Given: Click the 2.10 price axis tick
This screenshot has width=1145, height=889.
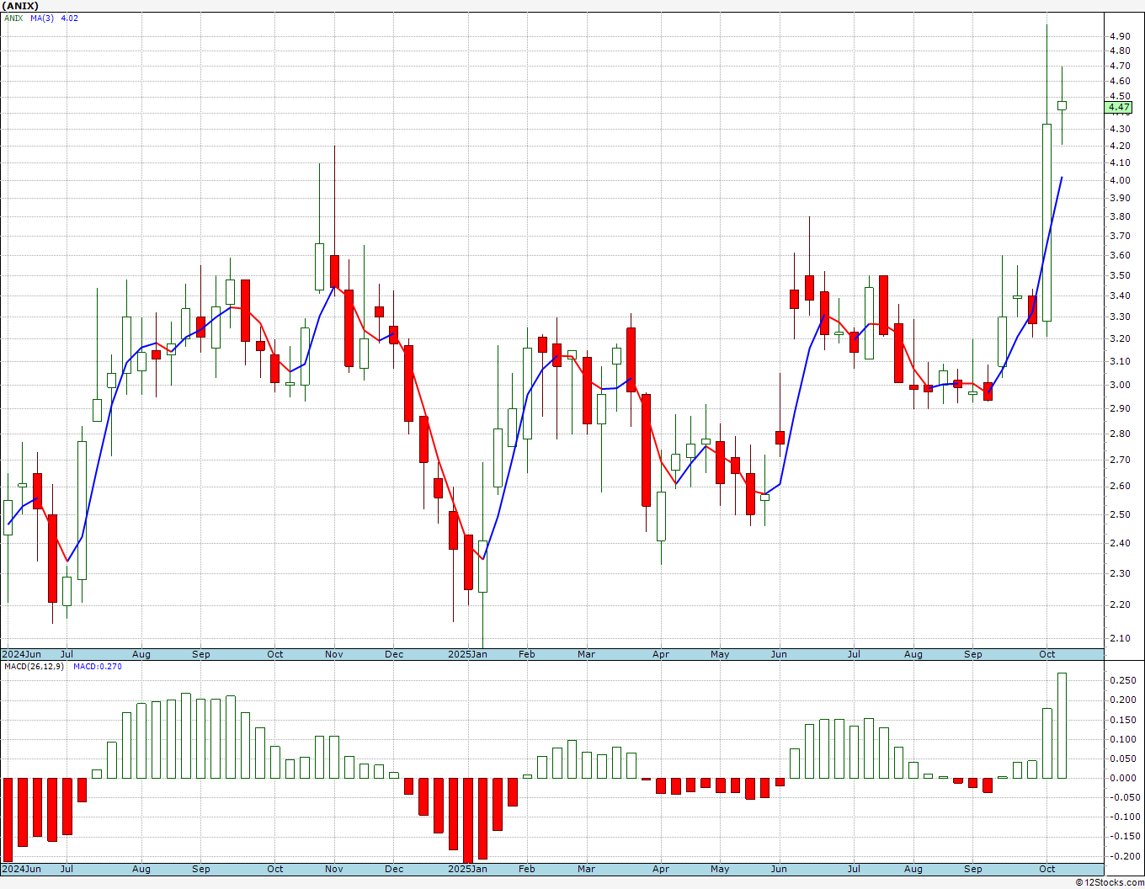Looking at the screenshot, I should (x=1120, y=638).
